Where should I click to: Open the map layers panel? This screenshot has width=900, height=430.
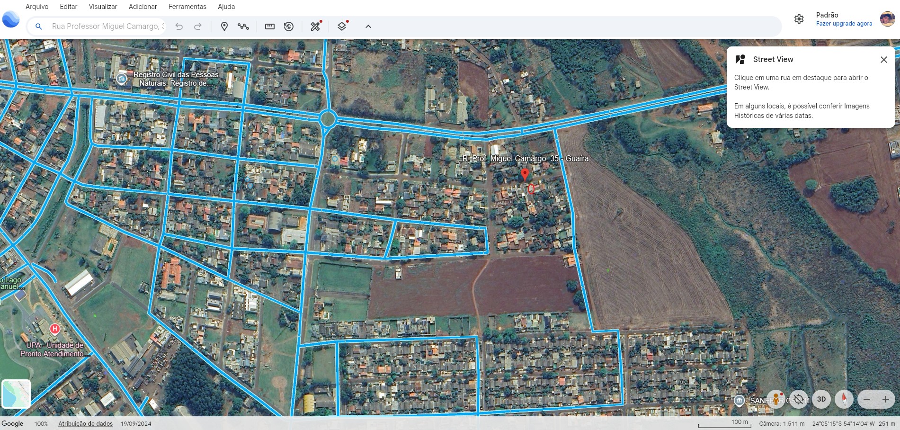[x=342, y=27]
